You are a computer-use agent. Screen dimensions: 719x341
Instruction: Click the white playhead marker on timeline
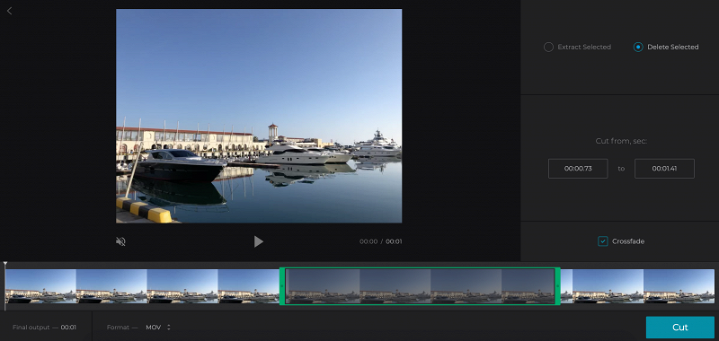[5, 265]
